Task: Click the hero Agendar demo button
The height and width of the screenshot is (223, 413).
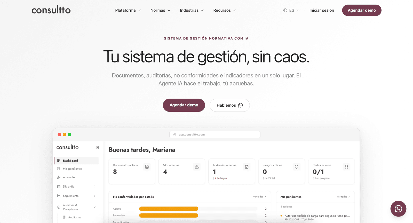Action: click(x=184, y=105)
